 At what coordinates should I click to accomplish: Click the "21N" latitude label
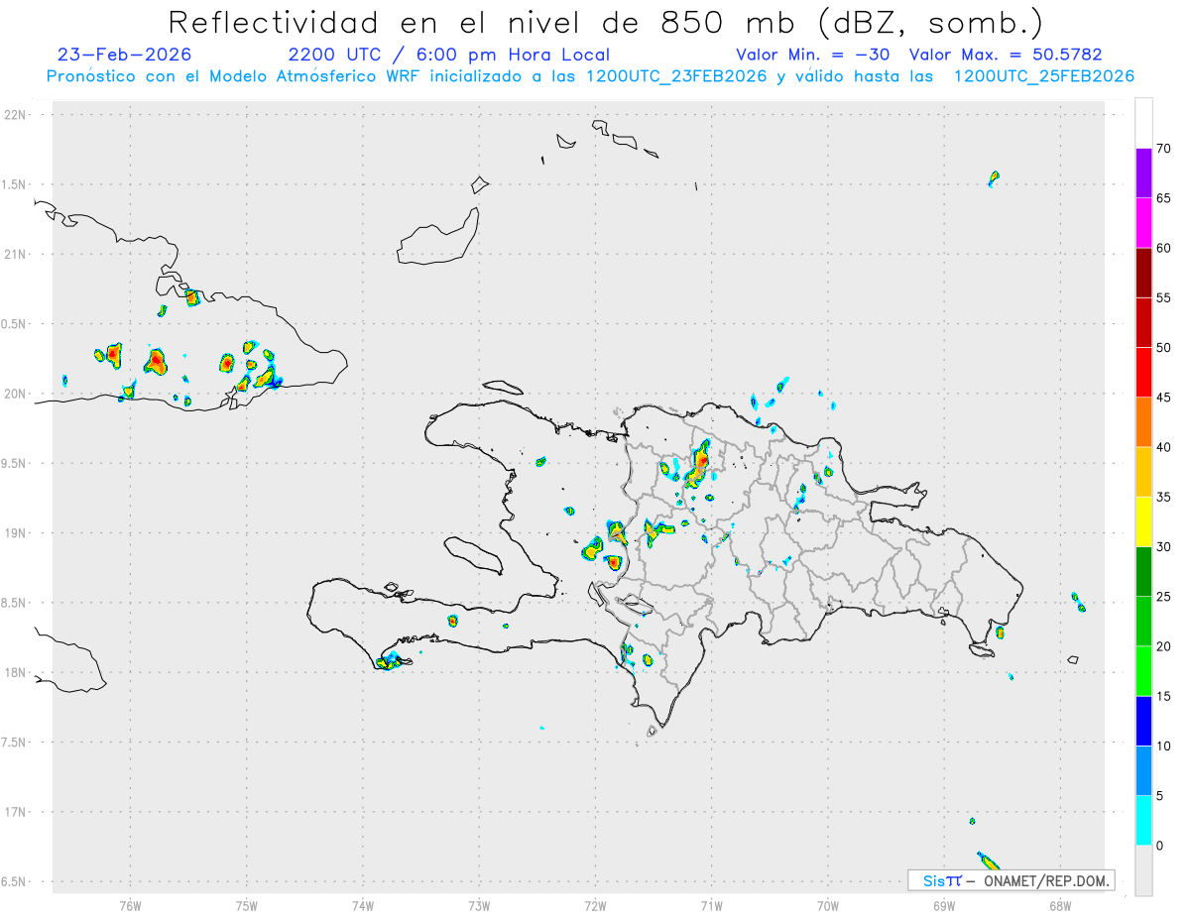pos(15,254)
